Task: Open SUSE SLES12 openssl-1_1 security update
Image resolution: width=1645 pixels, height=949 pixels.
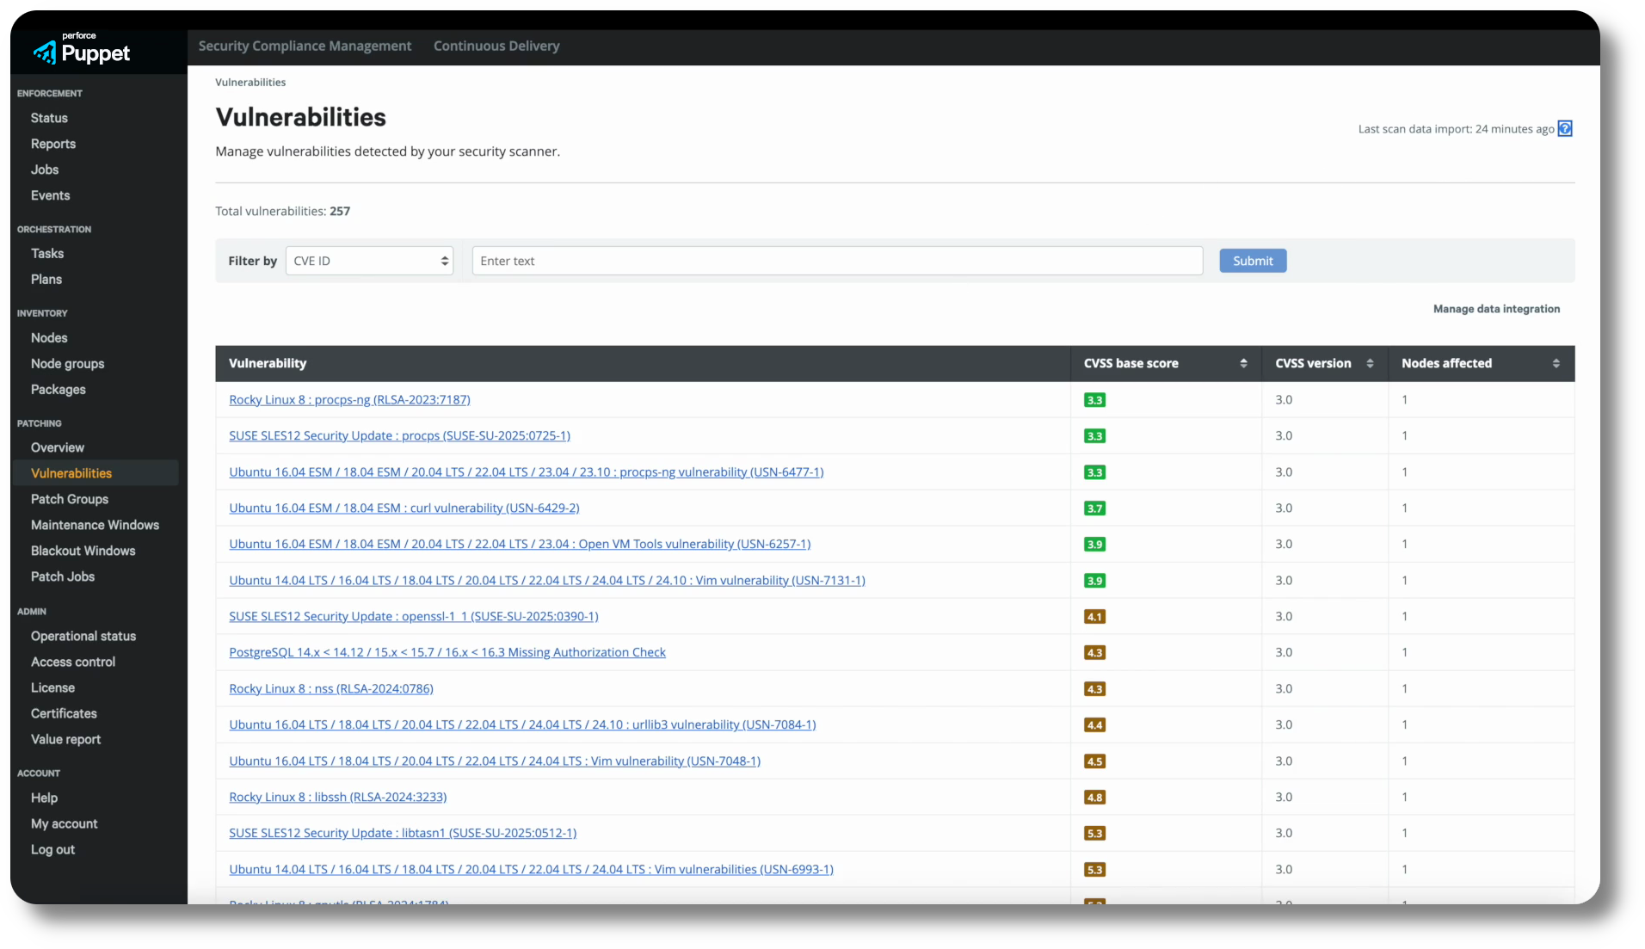Action: pyautogui.click(x=414, y=616)
